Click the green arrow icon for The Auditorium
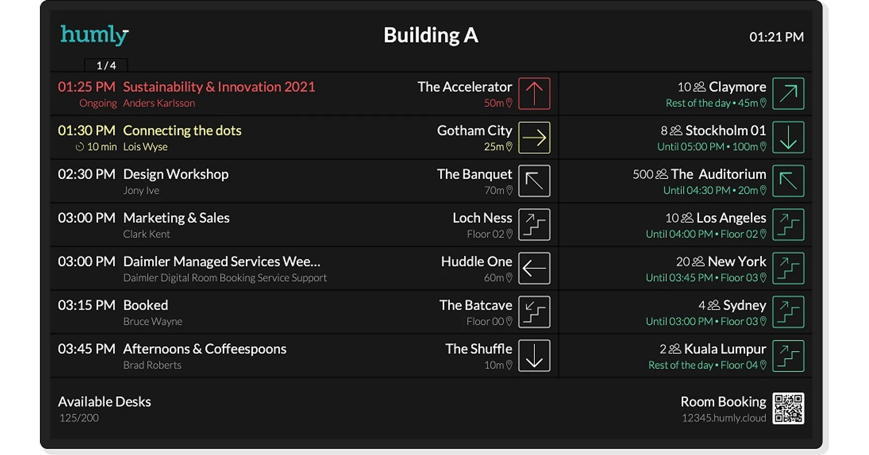 (x=788, y=181)
